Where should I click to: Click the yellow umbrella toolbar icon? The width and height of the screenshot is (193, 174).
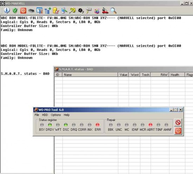(73, 11)
